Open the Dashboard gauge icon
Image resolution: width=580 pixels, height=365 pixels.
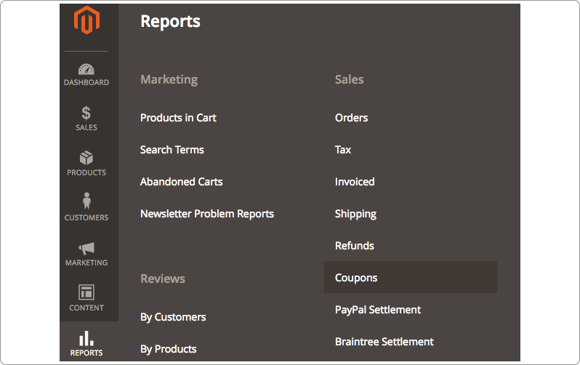click(x=86, y=69)
